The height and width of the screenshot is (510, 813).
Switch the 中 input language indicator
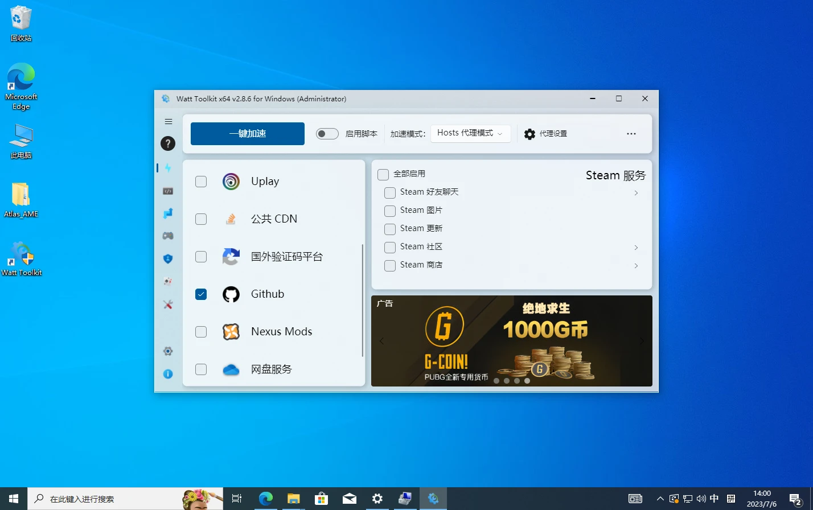point(715,499)
